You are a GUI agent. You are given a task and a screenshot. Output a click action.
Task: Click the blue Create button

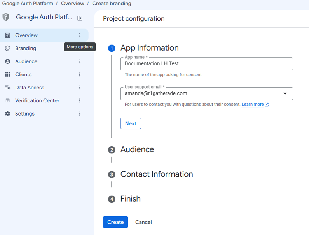(115, 222)
